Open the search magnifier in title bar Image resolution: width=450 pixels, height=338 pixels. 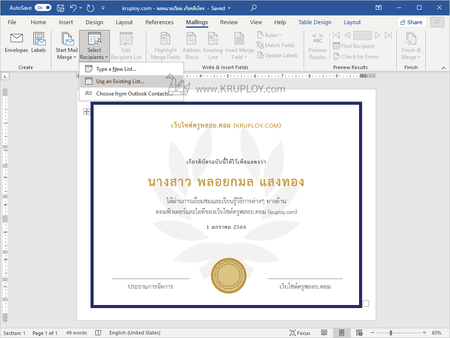pos(254,8)
